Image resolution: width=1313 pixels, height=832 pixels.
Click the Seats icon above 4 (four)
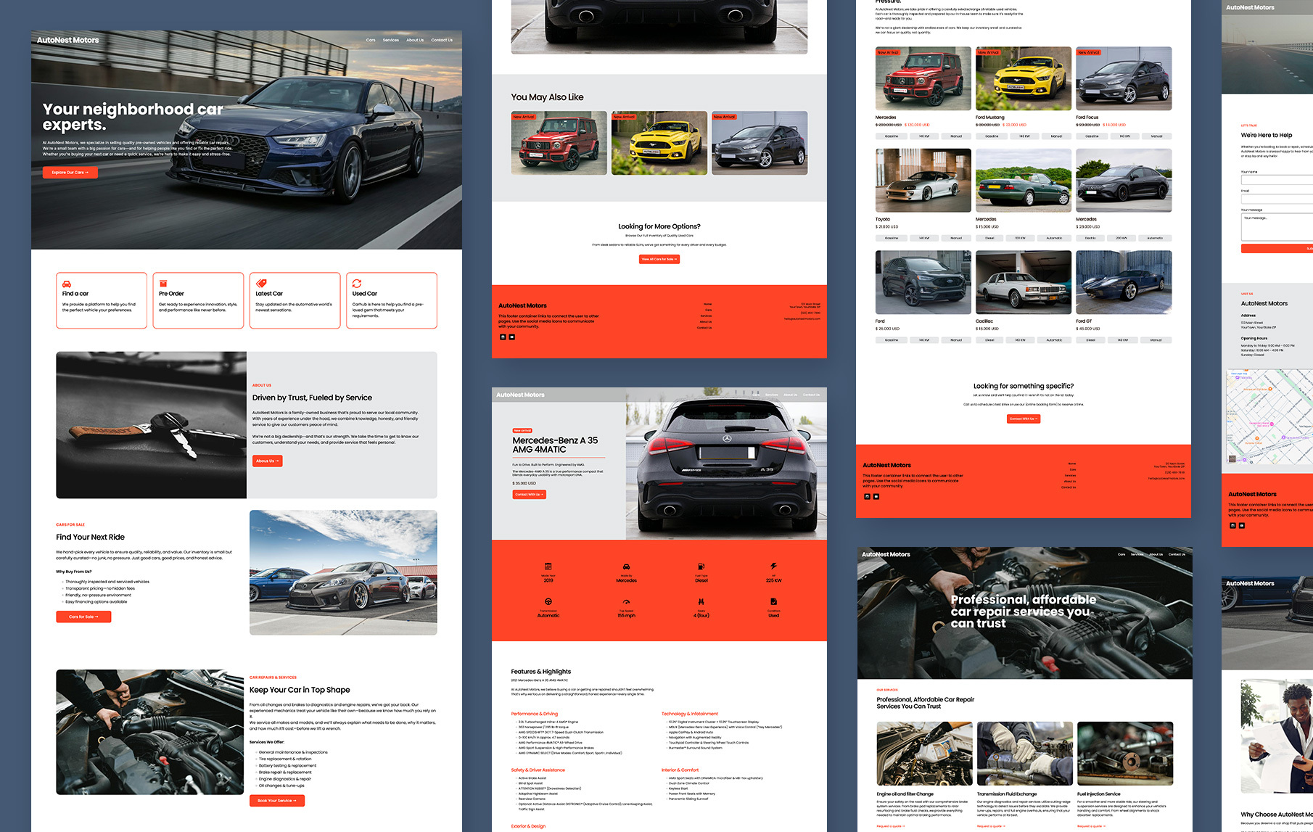point(701,601)
